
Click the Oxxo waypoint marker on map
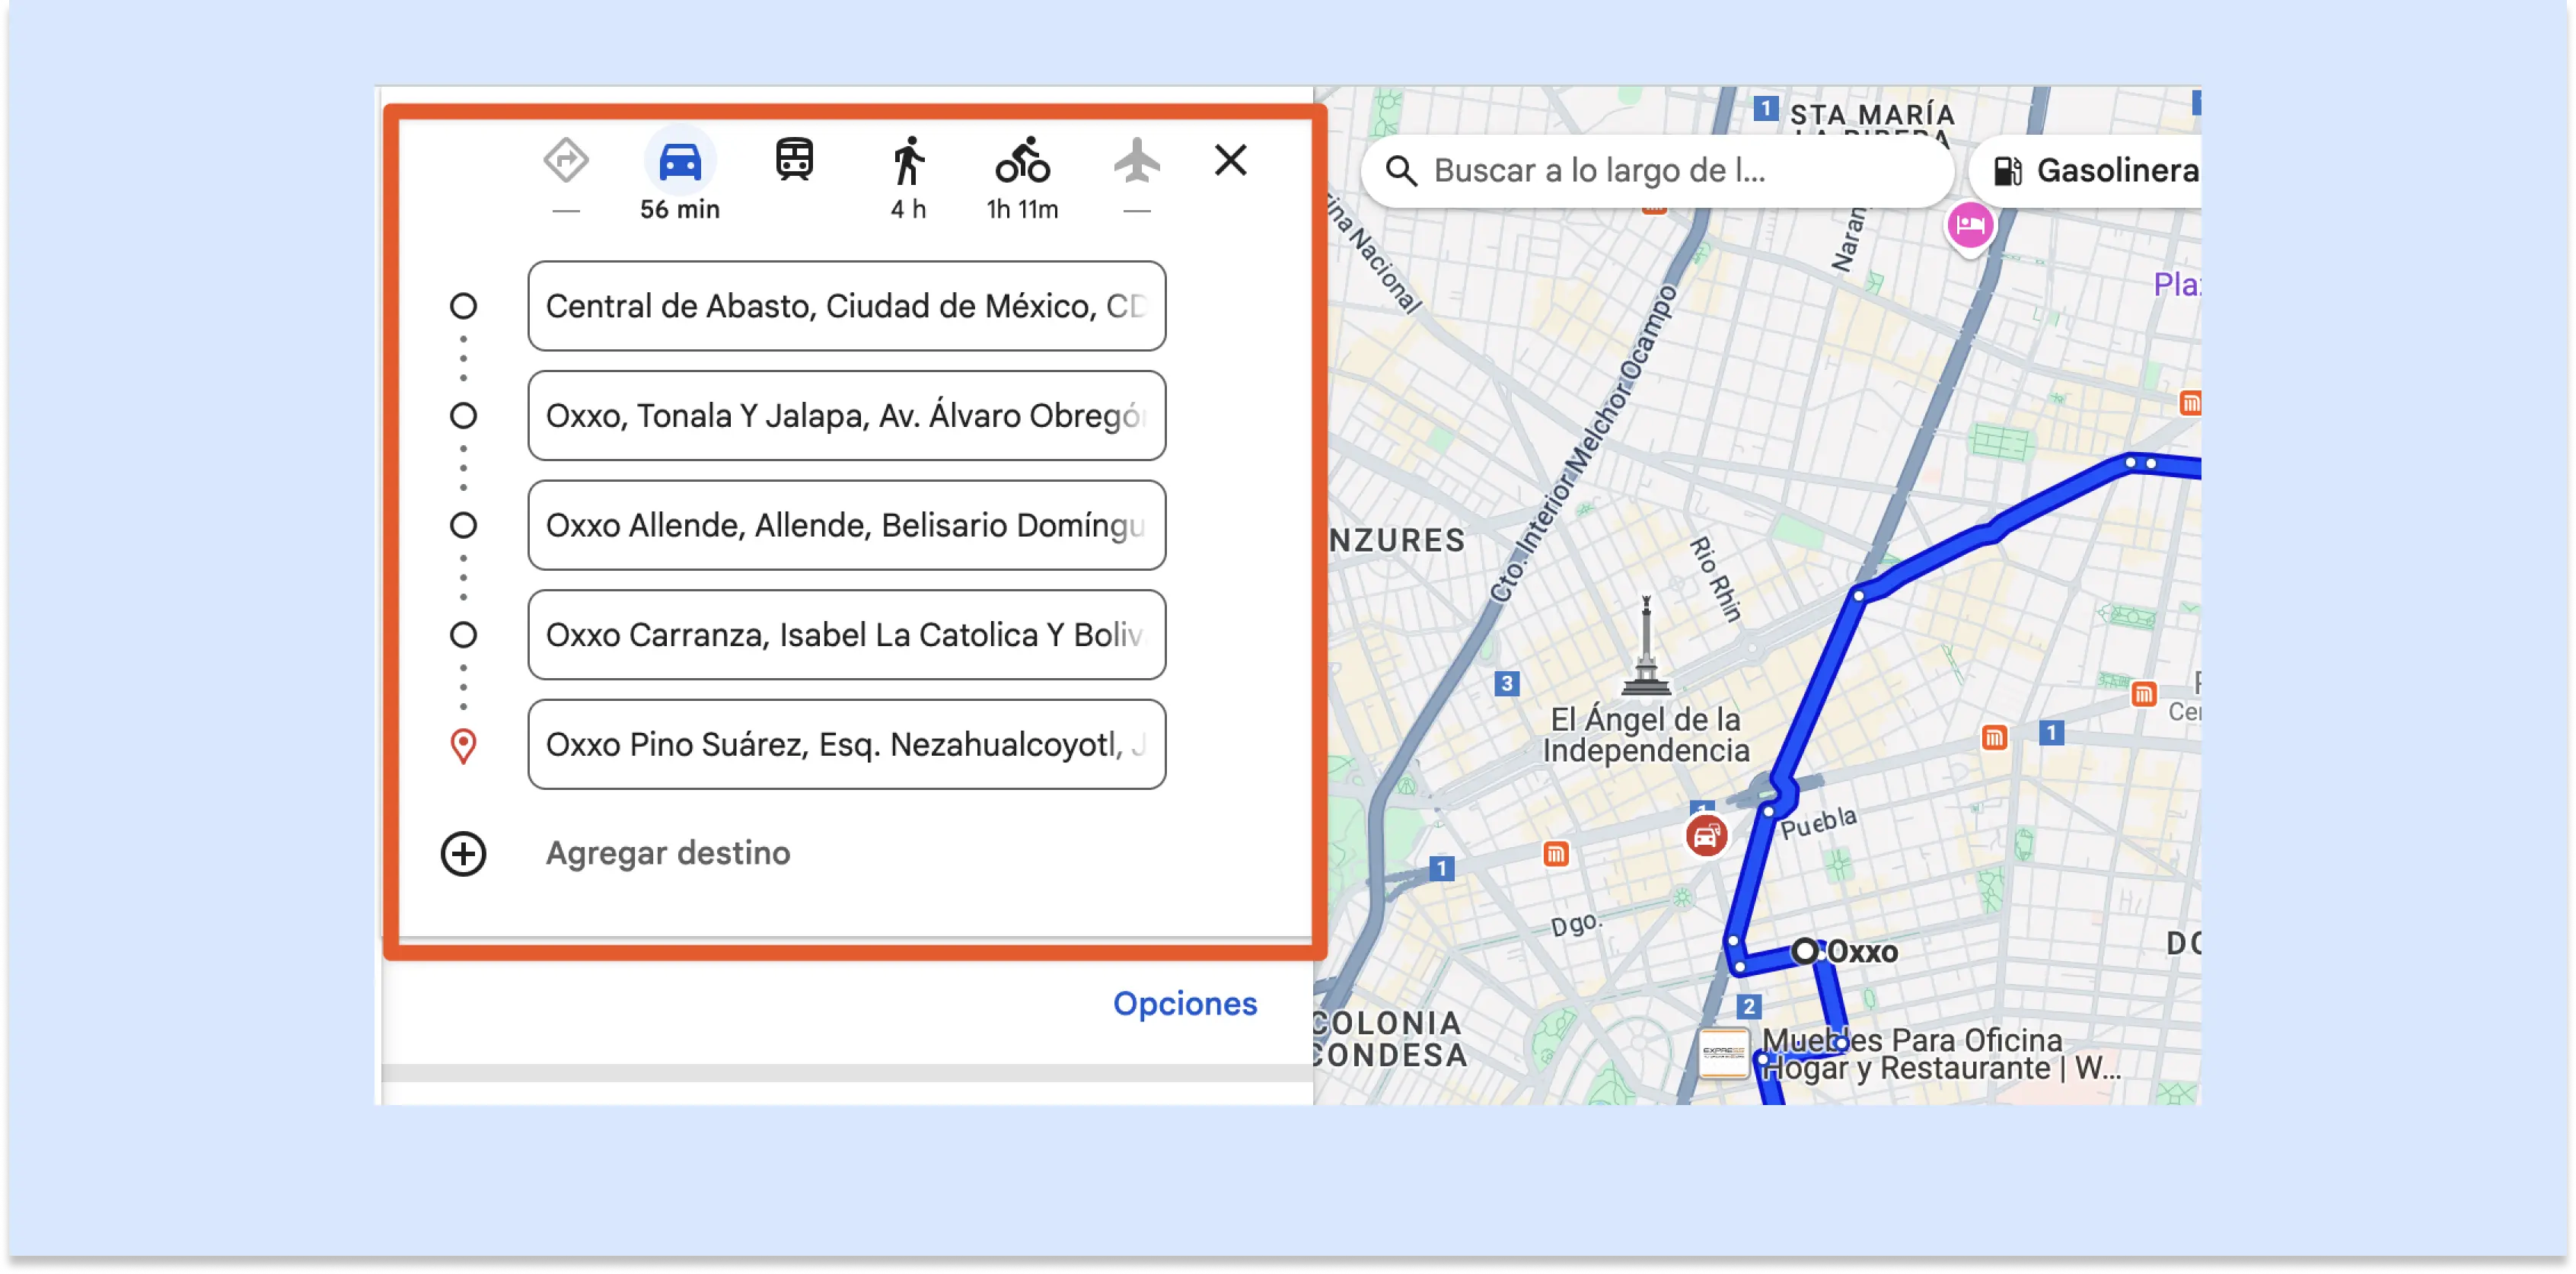click(x=1804, y=951)
